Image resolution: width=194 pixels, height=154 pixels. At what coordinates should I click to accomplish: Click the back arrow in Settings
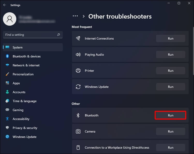pyautogui.click(x=5, y=5)
